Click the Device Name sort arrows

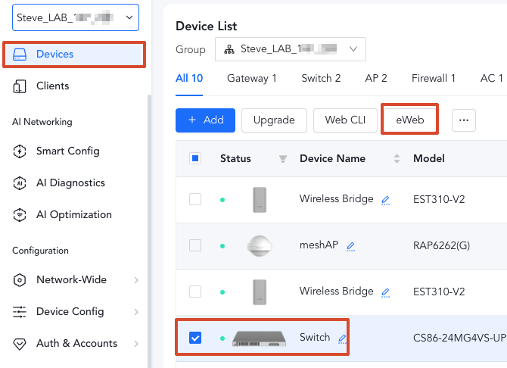pyautogui.click(x=397, y=159)
